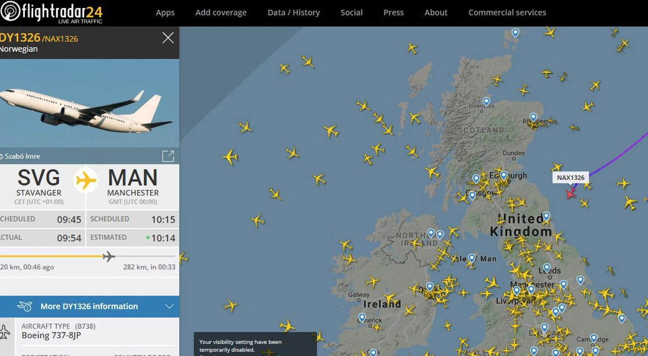
Task: Open the Apps menu
Action: (x=165, y=13)
